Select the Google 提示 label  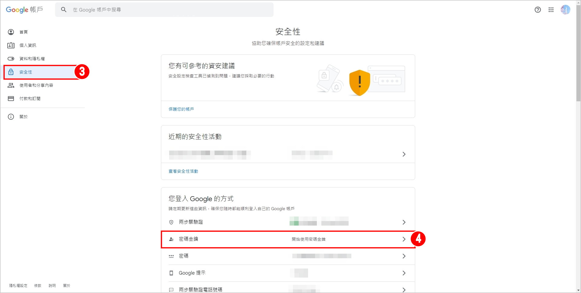[192, 273]
